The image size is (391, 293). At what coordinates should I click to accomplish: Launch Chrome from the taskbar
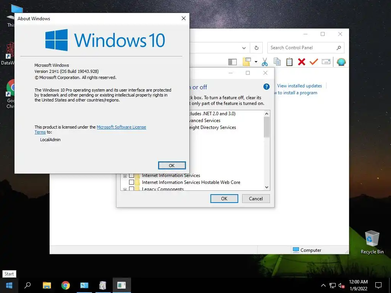[x=66, y=285]
